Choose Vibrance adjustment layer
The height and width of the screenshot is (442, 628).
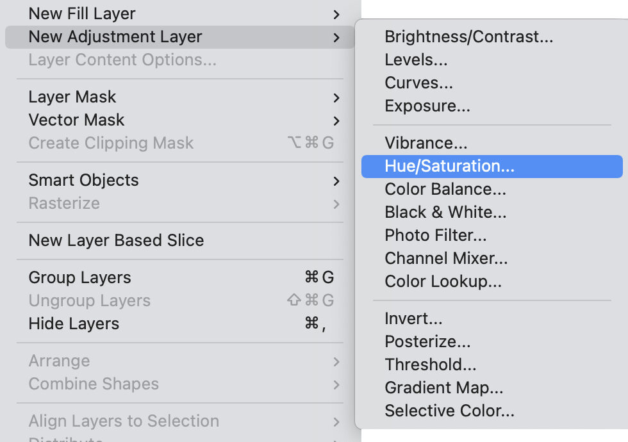pyautogui.click(x=426, y=143)
